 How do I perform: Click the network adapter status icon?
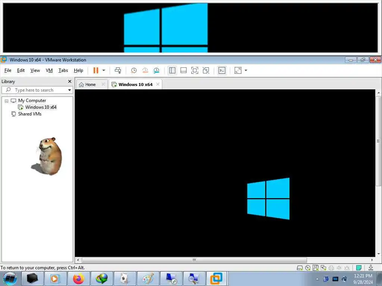[x=323, y=268]
